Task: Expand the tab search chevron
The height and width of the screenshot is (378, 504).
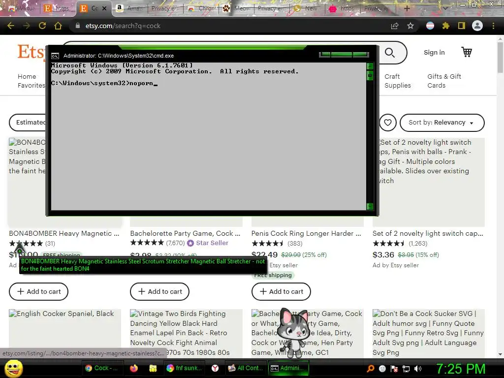Action: (x=445, y=8)
